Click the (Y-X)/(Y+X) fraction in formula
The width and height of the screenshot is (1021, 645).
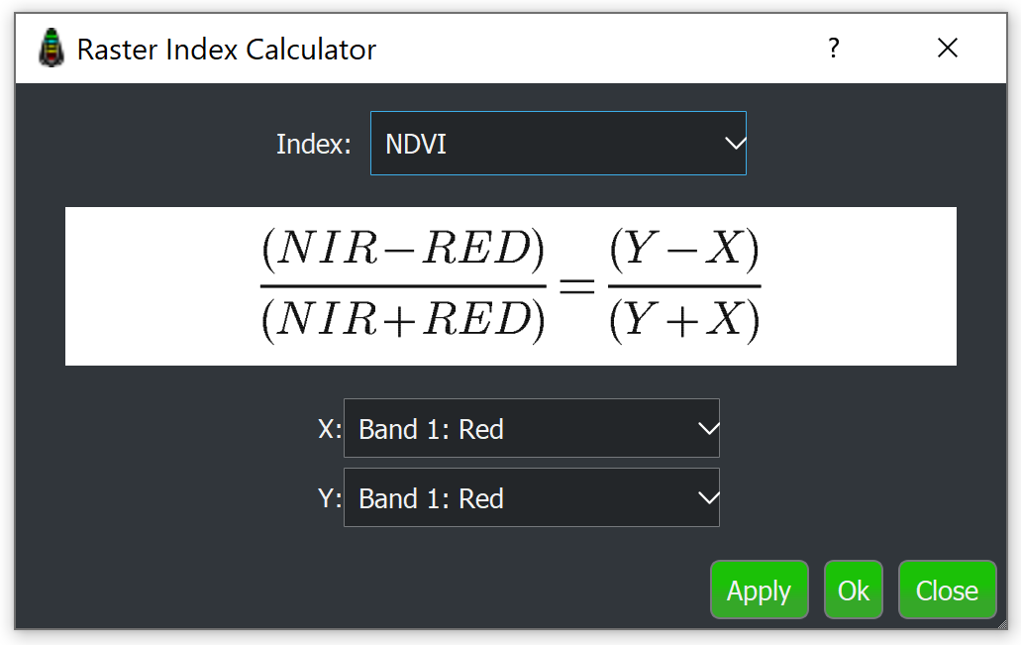pos(683,286)
